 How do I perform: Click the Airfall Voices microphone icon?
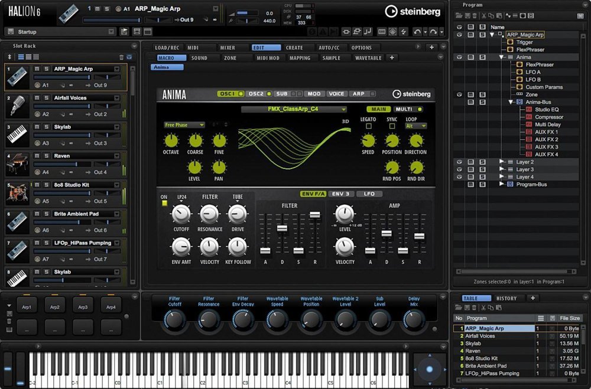pyautogui.click(x=18, y=106)
